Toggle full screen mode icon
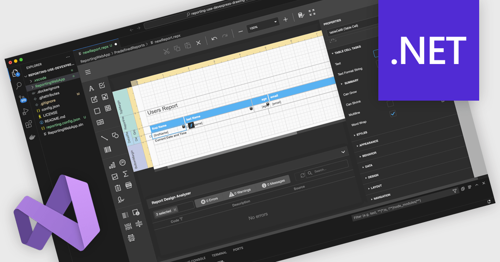500x262 pixels. (312, 13)
